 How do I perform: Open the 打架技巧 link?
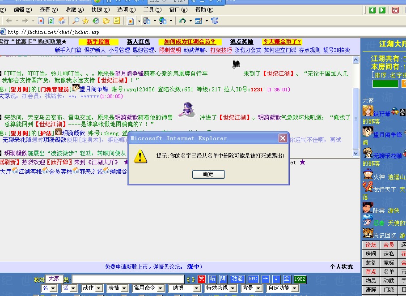(221, 50)
